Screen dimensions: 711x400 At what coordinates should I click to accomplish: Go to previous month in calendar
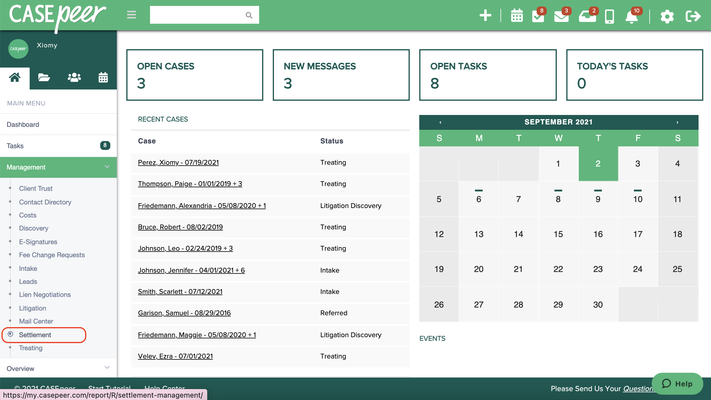440,122
